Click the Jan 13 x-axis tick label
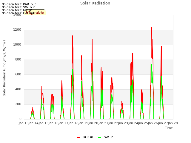Screen dimensions: 191x143 tap(24, 123)
